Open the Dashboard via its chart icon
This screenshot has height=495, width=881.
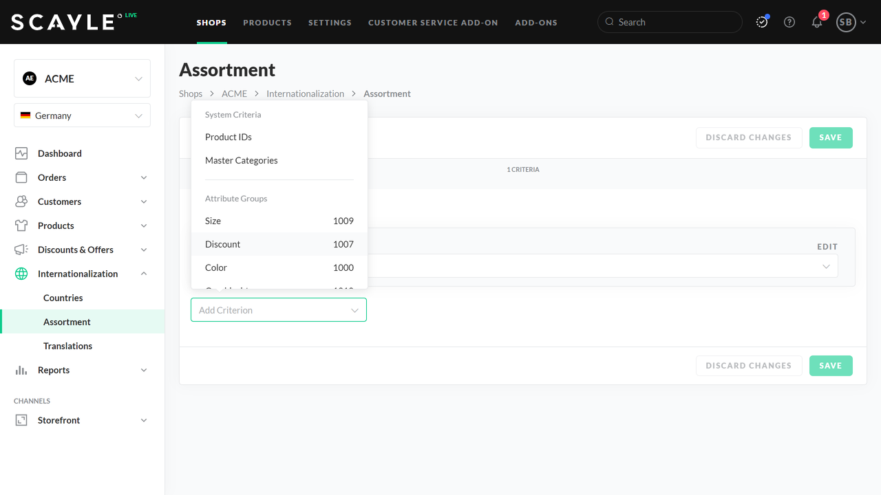tap(21, 153)
